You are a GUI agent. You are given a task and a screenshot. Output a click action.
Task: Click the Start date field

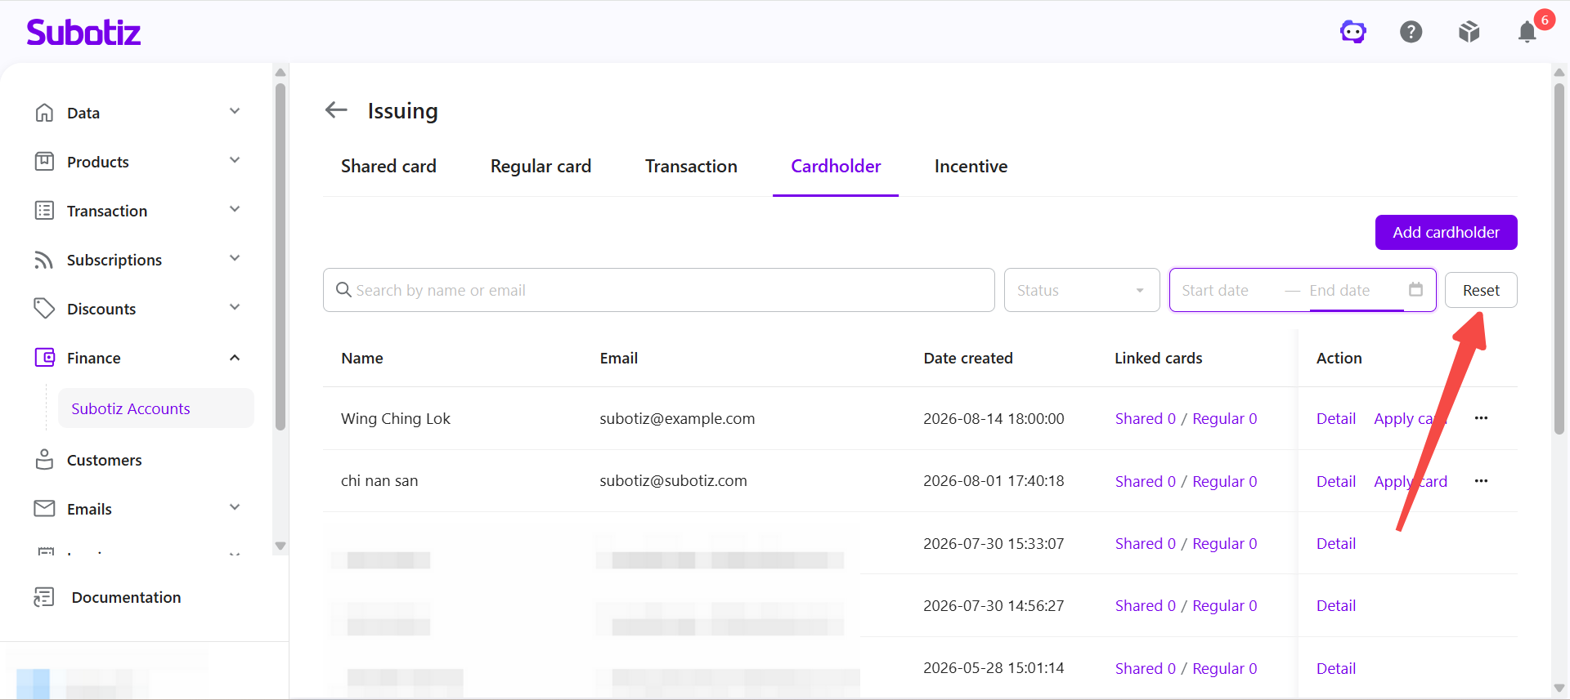1227,290
